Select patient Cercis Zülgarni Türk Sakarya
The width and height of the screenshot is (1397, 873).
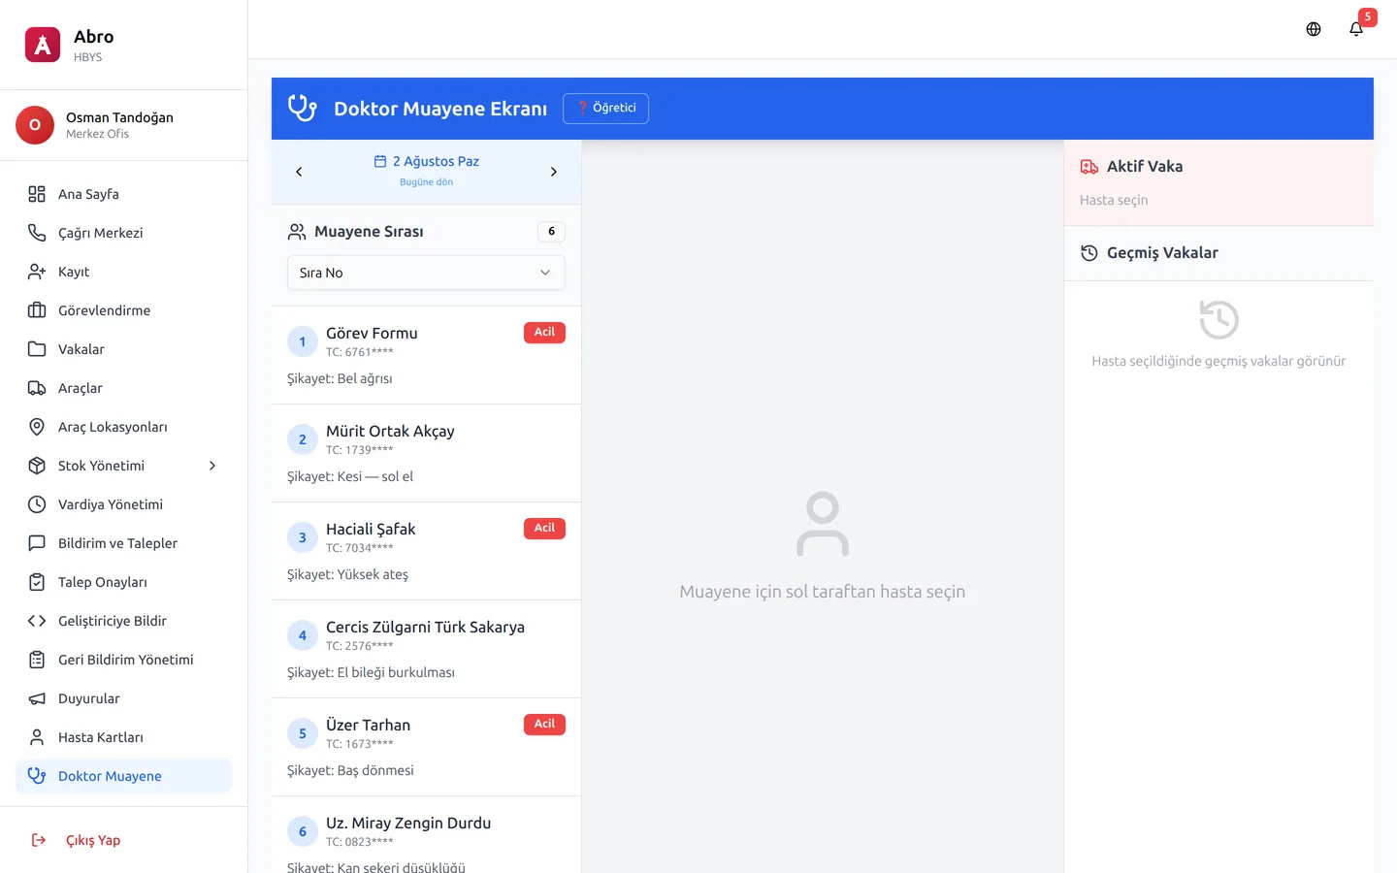426,649
